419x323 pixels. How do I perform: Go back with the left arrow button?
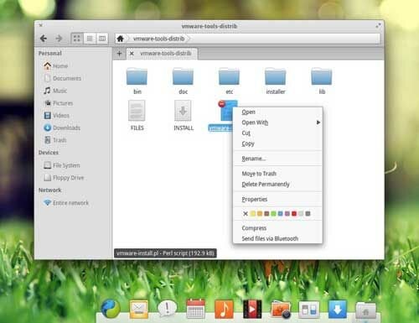point(44,39)
